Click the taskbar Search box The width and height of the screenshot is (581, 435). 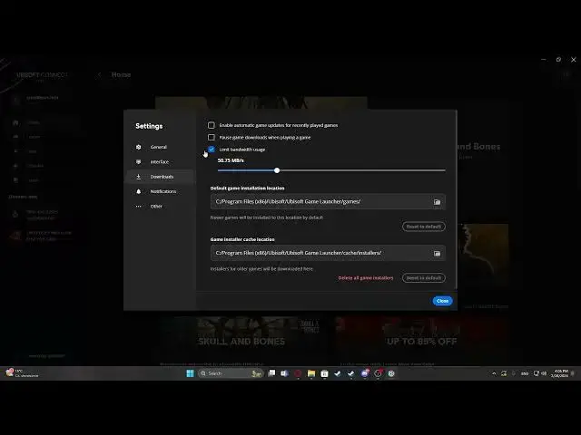[231, 373]
